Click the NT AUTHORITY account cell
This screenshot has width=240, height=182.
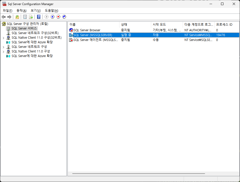(198, 30)
